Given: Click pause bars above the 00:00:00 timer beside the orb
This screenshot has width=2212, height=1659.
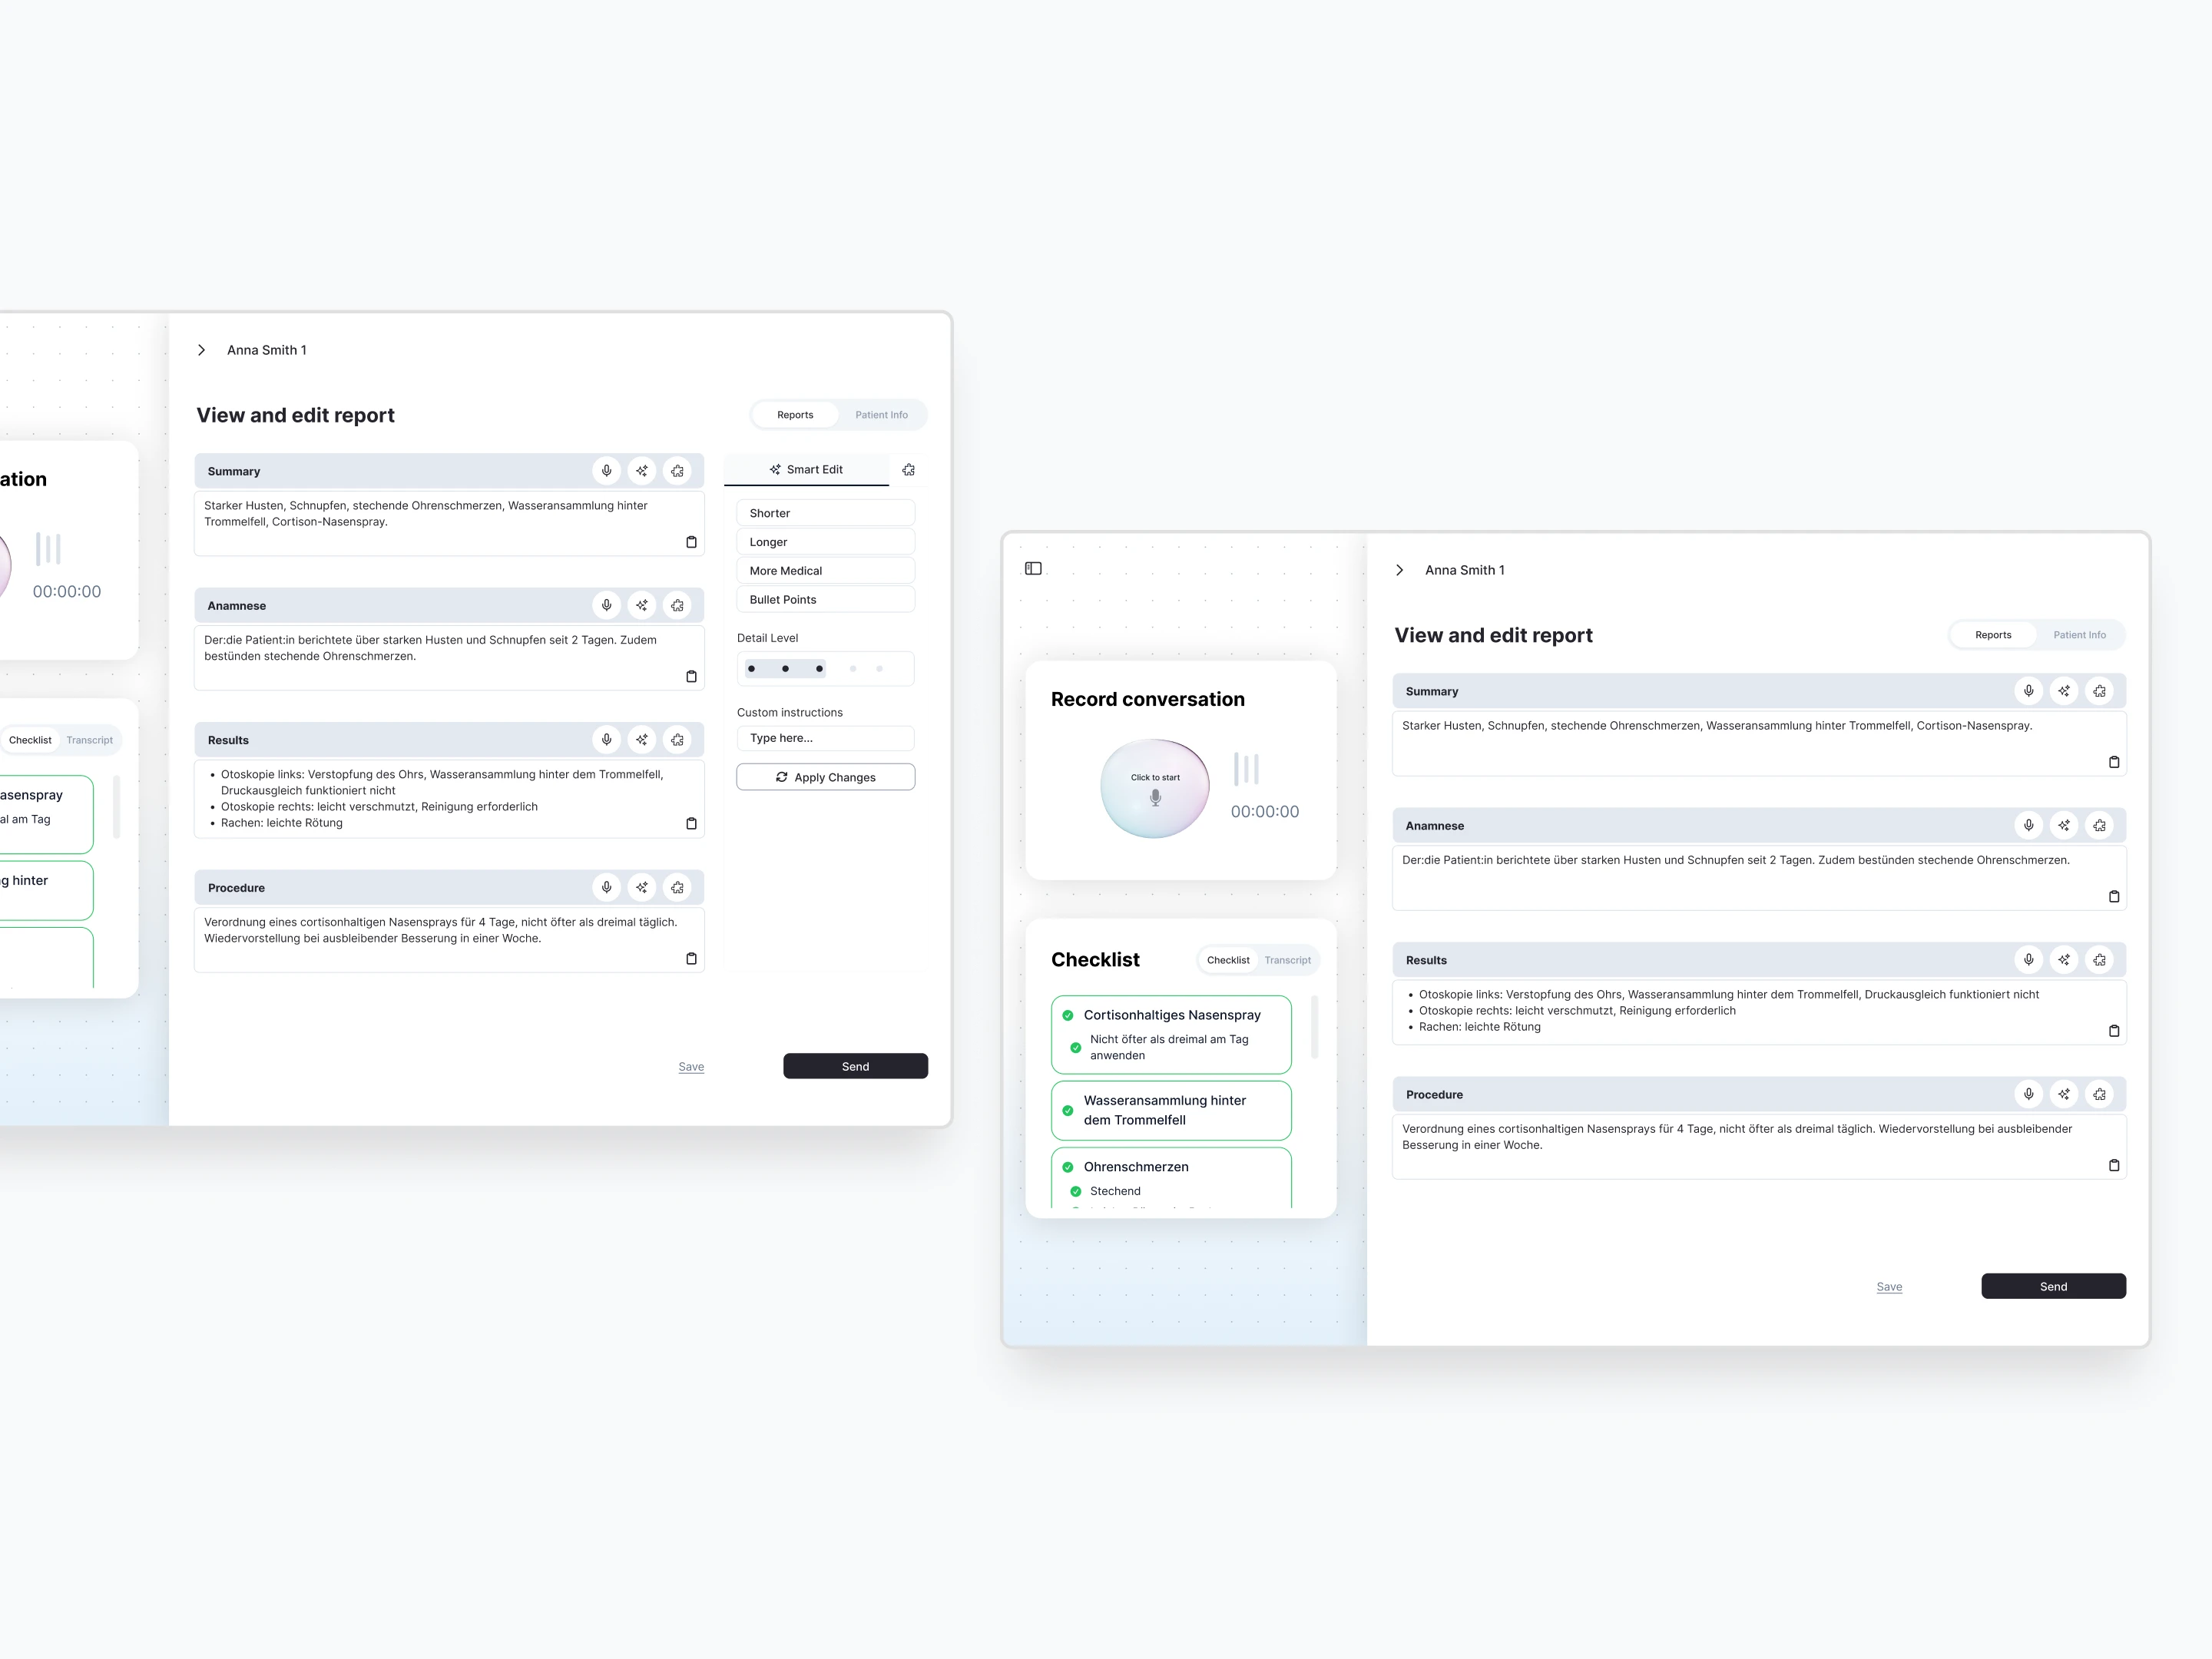Looking at the screenshot, I should click(1246, 769).
